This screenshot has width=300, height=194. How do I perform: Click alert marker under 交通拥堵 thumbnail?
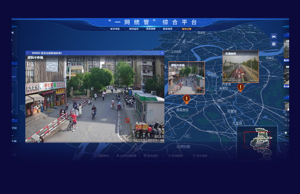pos(240,87)
